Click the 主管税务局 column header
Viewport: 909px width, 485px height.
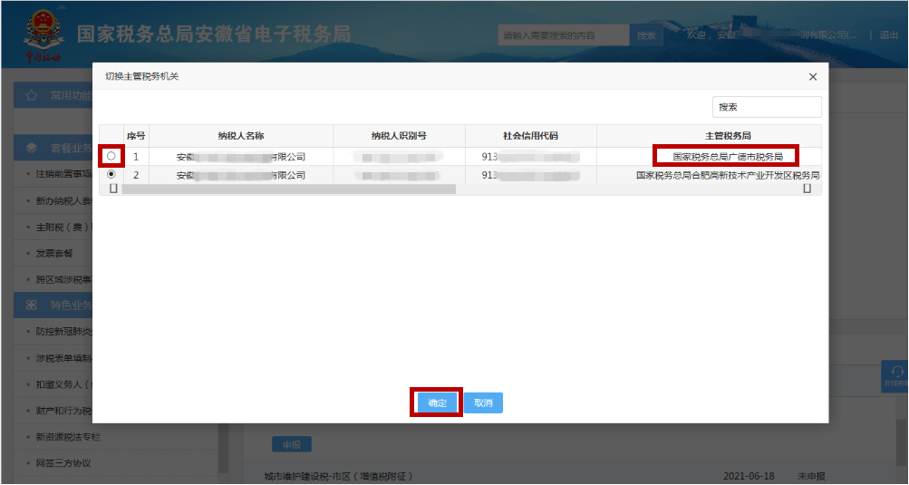[x=728, y=136]
